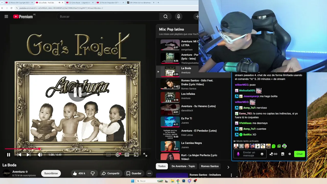Viewport: 327px width, 184px height.
Task: Play Los Infieles playlist item
Action: (193, 97)
